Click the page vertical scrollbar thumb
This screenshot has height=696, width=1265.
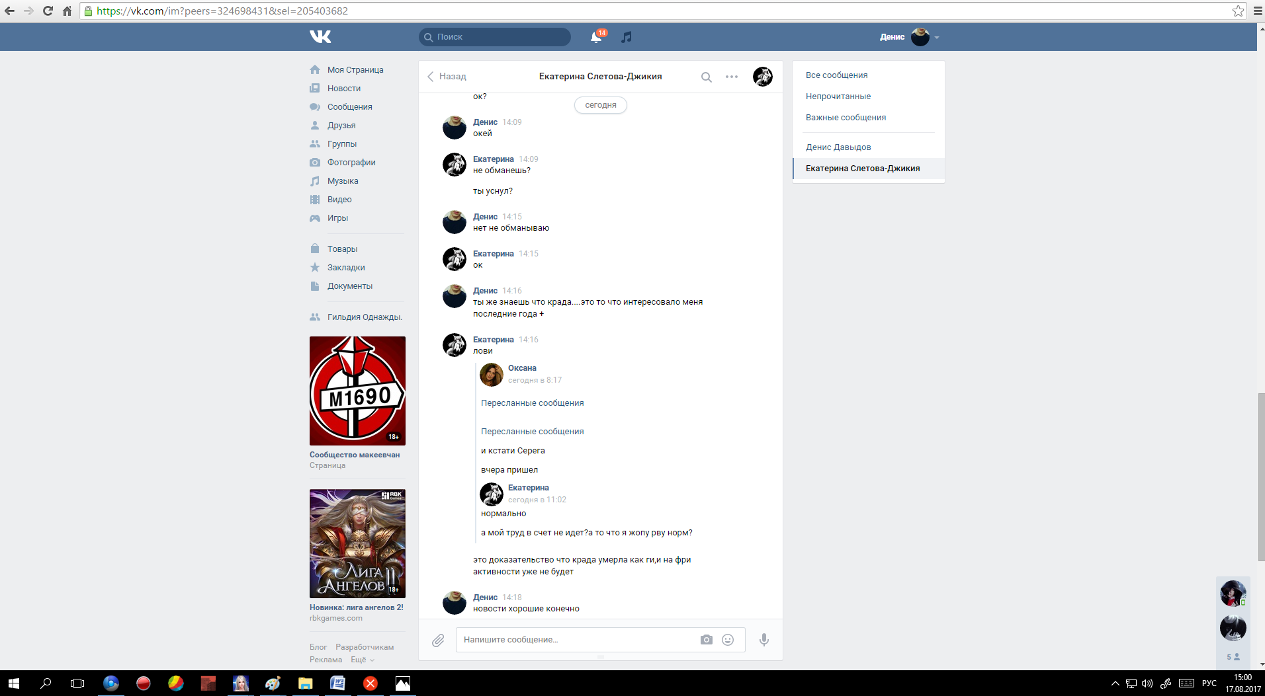coord(1261,477)
